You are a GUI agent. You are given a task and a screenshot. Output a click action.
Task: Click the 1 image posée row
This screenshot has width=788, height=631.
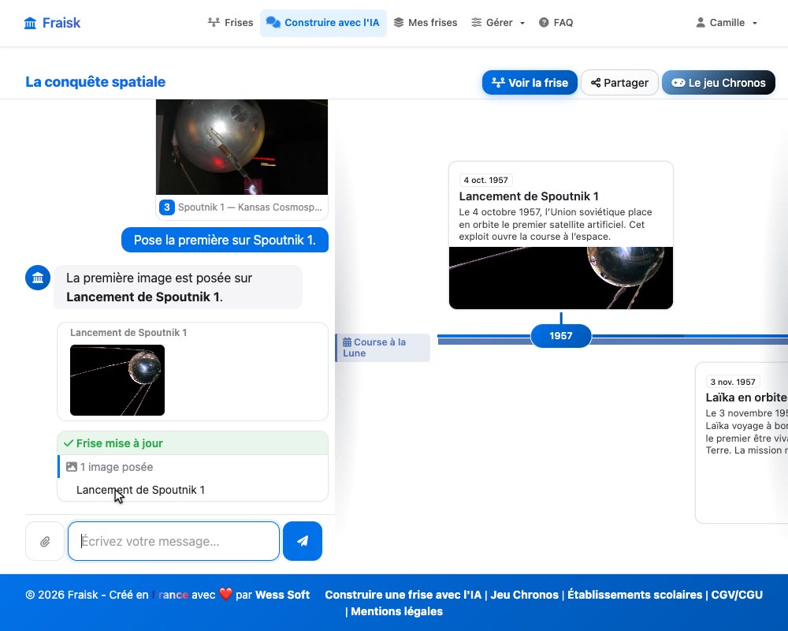pos(192,467)
